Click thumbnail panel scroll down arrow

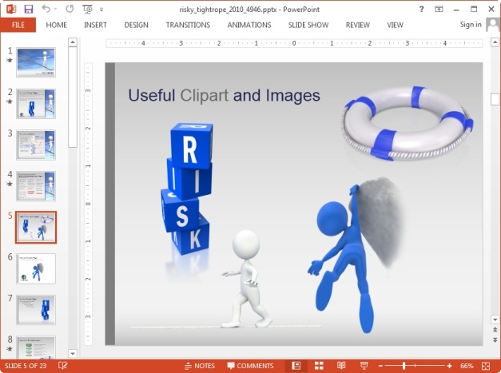pos(73,354)
